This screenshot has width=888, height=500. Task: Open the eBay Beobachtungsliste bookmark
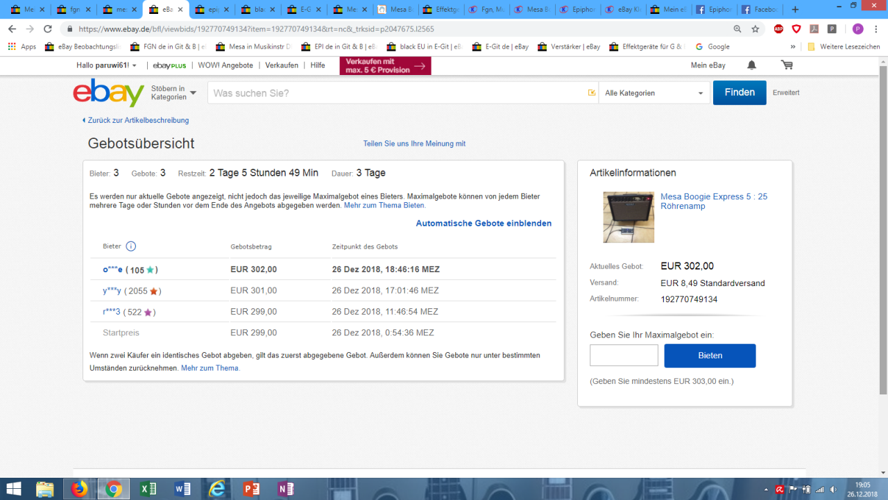[82, 47]
